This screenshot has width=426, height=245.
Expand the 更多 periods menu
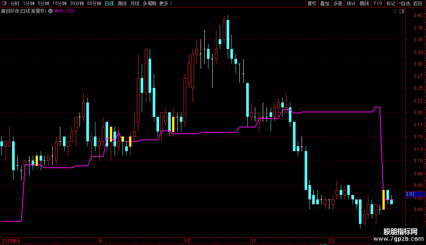point(166,3)
